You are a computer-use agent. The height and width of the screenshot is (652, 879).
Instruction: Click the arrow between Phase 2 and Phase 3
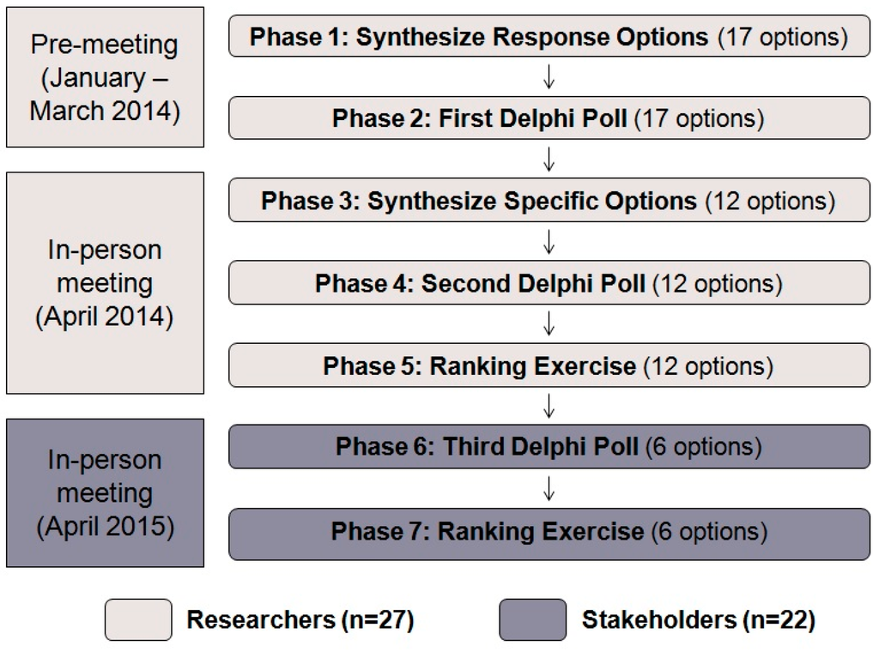(x=549, y=160)
